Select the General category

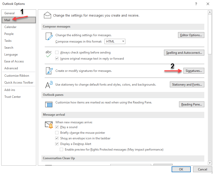pyautogui.click(x=19, y=13)
